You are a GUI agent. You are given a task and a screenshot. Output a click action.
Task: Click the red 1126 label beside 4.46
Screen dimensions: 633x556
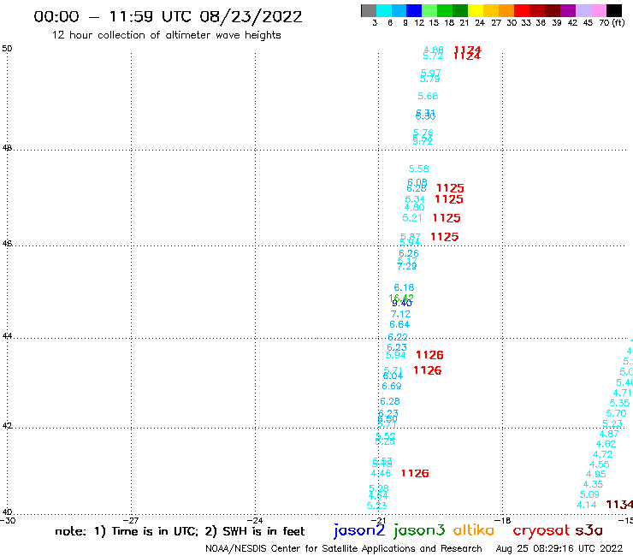(415, 473)
